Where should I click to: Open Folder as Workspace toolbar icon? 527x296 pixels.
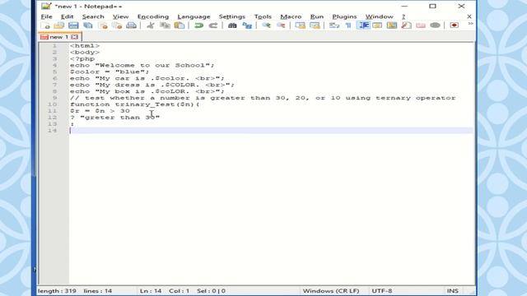pos(421,25)
